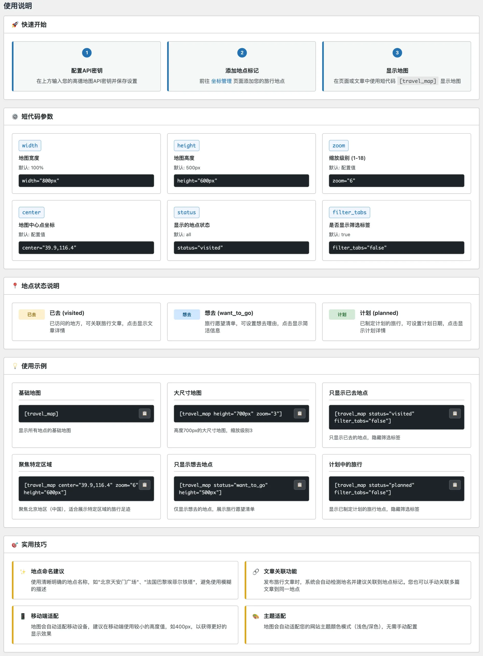Click the inline [travel_map] code snippet
483x656 pixels.
(x=417, y=81)
